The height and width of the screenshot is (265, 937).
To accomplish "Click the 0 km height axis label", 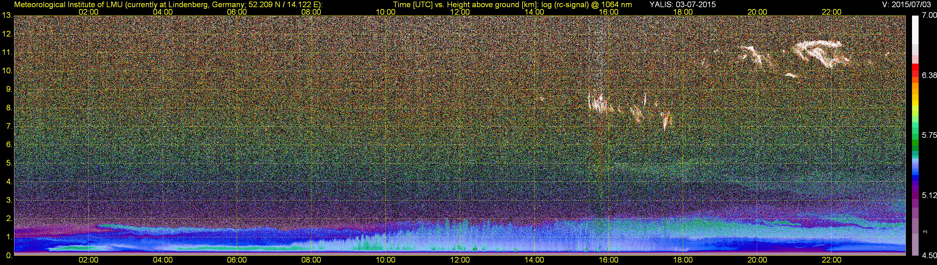I will click(x=9, y=256).
